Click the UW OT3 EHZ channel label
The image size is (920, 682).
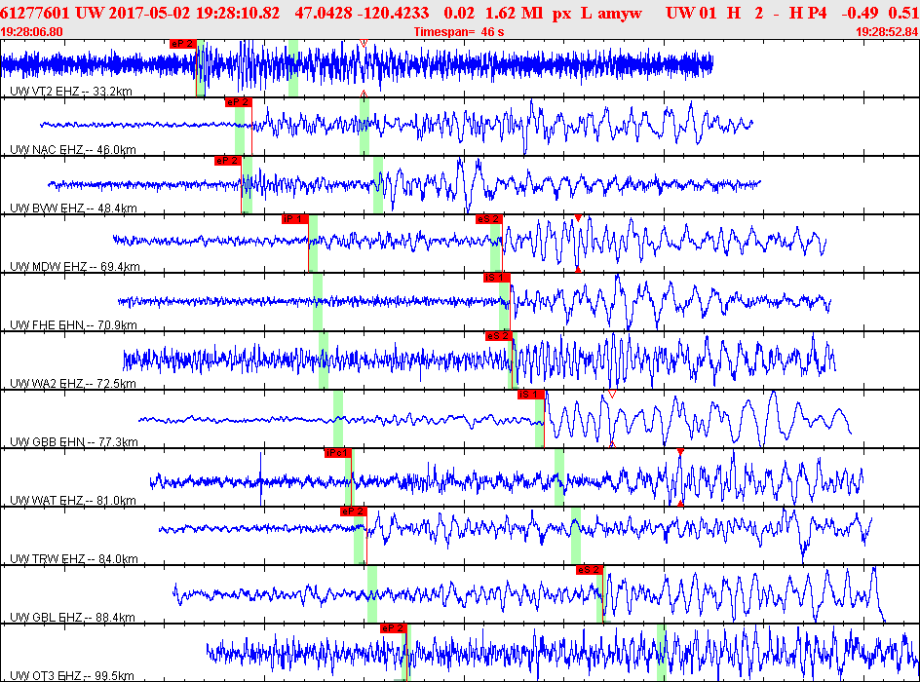point(72,675)
